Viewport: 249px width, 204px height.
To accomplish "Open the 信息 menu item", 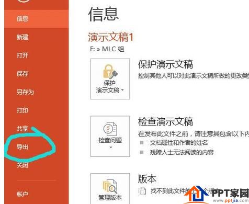I will click(36, 19).
